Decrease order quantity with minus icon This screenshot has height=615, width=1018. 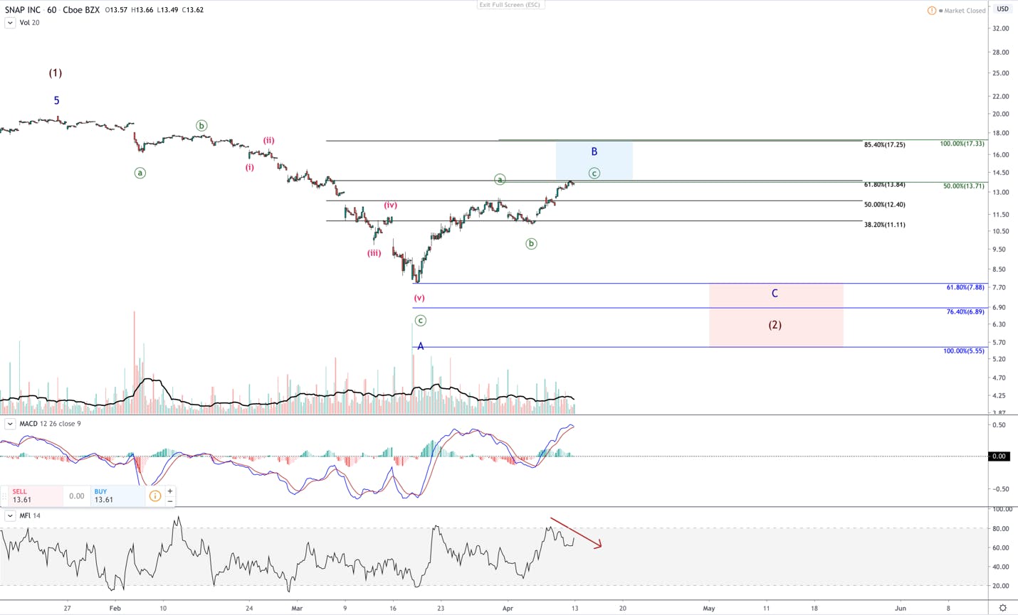pos(169,501)
